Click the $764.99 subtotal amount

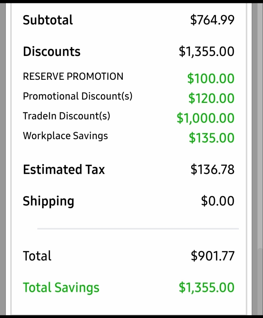click(212, 20)
